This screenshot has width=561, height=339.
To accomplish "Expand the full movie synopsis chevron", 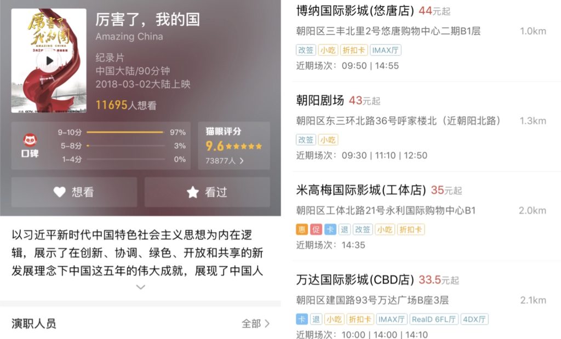I will (141, 287).
